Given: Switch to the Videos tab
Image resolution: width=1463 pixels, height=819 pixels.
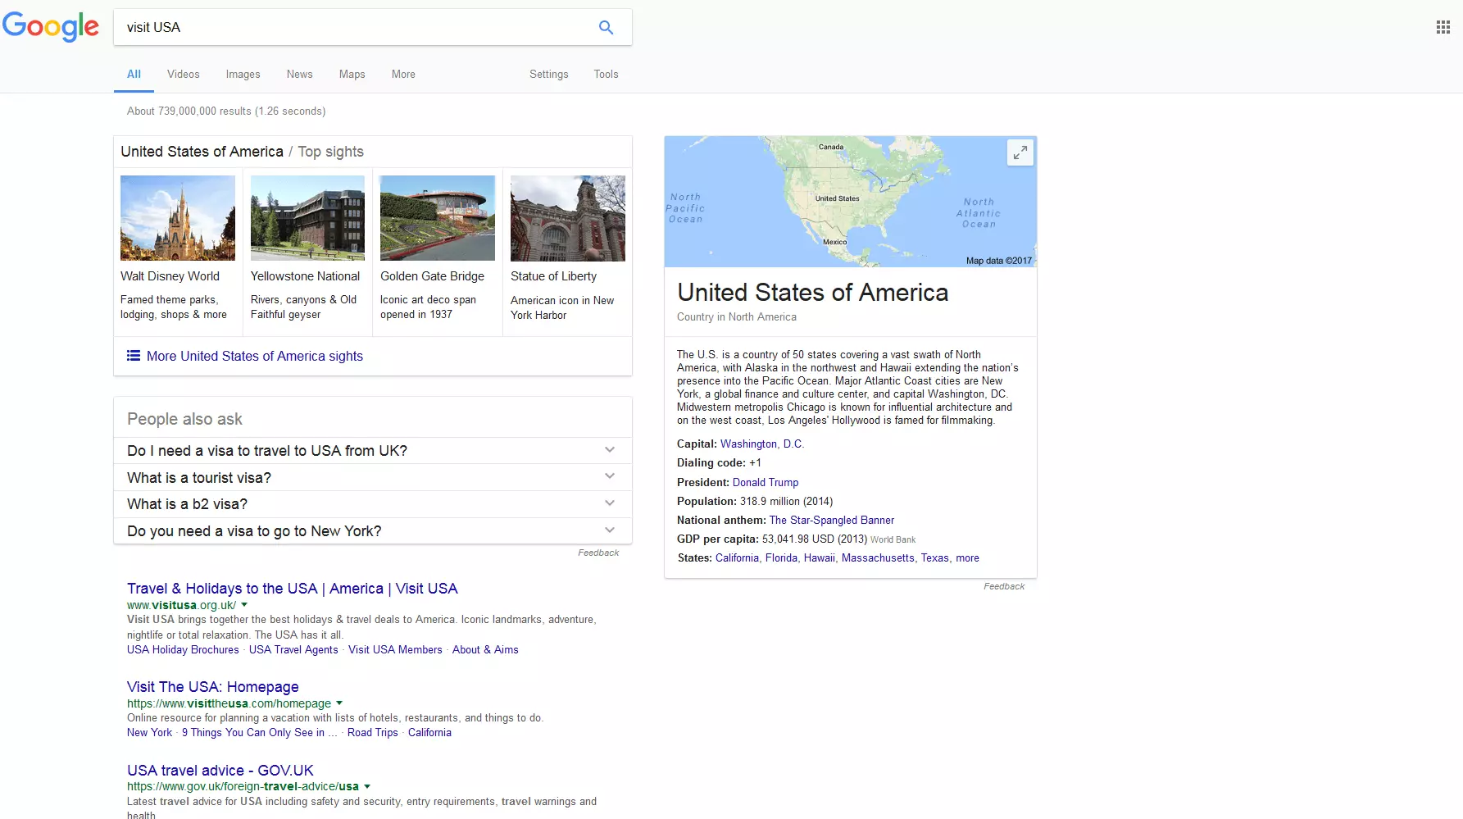Looking at the screenshot, I should (184, 74).
